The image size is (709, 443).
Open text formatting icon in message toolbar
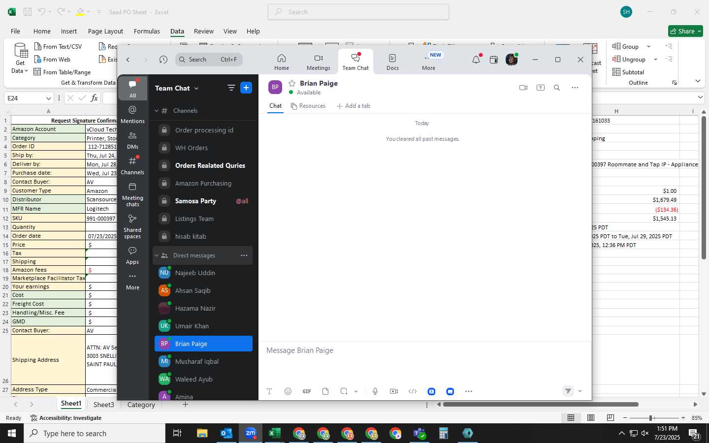coord(269,391)
